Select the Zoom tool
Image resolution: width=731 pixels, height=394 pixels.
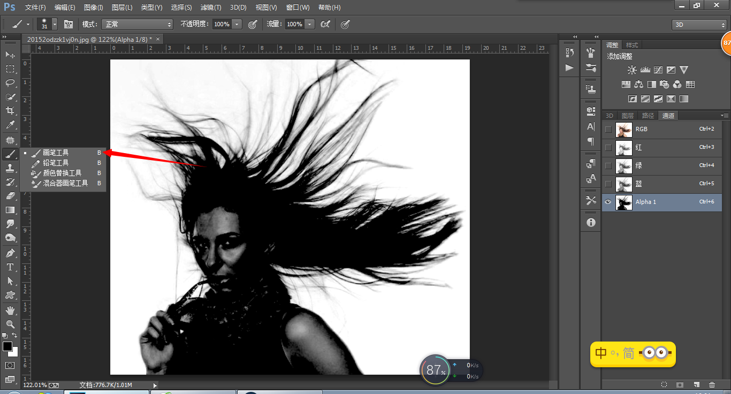tap(10, 324)
